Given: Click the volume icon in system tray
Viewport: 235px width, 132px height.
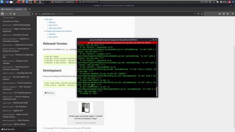Looking at the screenshot, I should click(214, 2).
